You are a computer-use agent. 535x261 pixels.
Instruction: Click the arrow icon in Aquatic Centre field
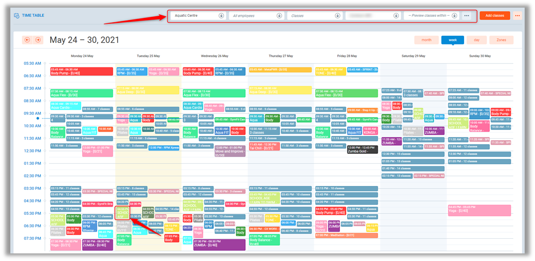pyautogui.click(x=221, y=16)
